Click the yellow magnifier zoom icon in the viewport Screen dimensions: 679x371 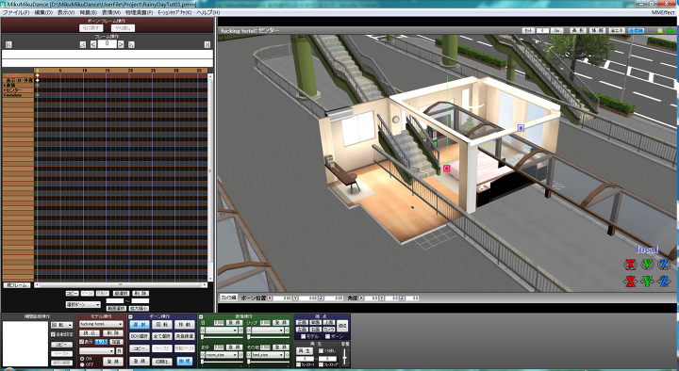coord(660,31)
